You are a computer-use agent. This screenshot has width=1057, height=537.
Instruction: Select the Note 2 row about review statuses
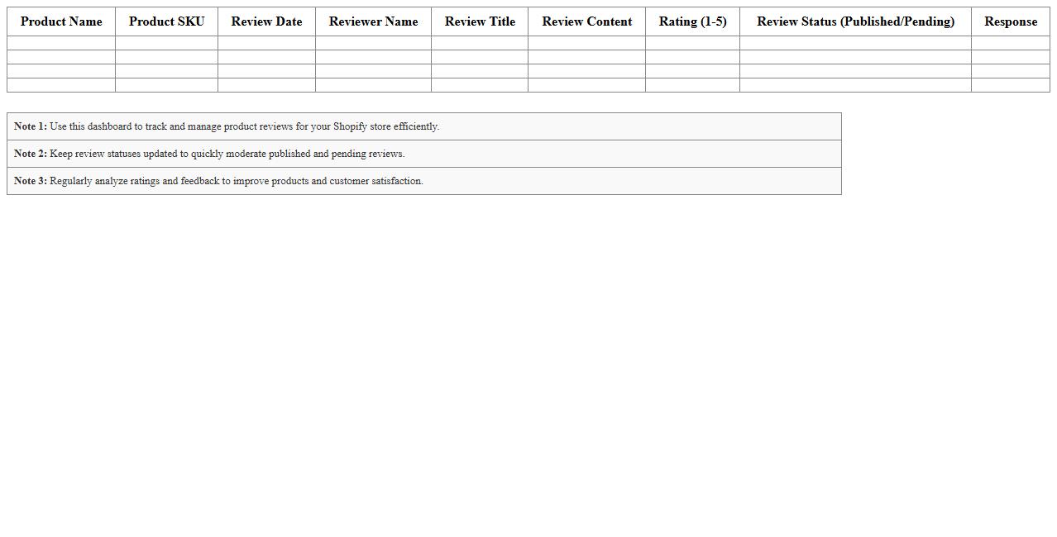coord(423,154)
